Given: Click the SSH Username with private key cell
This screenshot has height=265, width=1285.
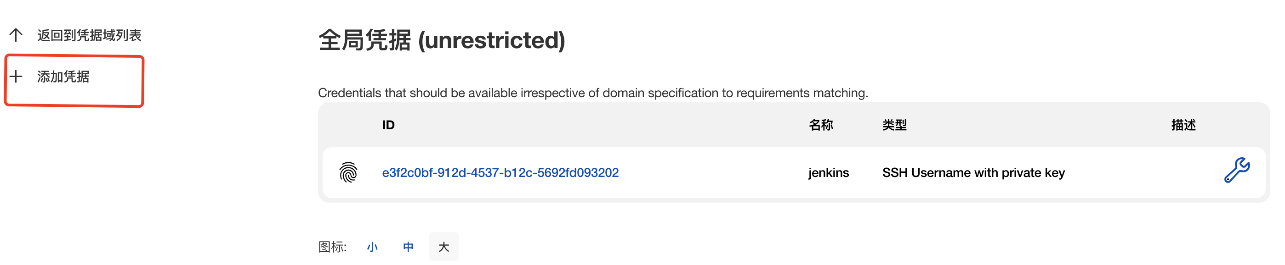Looking at the screenshot, I should (x=973, y=172).
